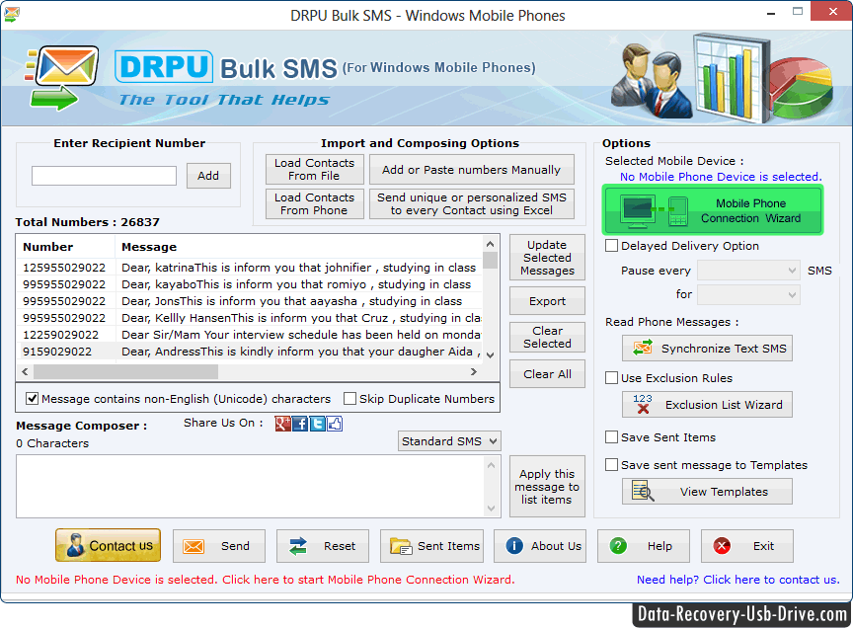Click the Google Plus share icon
Image resolution: width=853 pixels, height=628 pixels.
pos(283,424)
